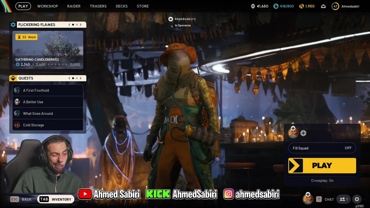The height and width of the screenshot is (208, 370).
Task: Click the ESC BACK button
Action: pos(21,199)
